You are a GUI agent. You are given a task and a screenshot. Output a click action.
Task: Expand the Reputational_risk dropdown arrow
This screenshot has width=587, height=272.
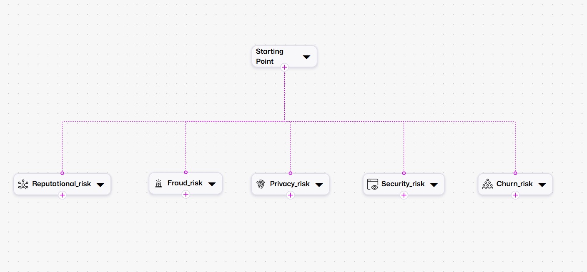coord(100,185)
